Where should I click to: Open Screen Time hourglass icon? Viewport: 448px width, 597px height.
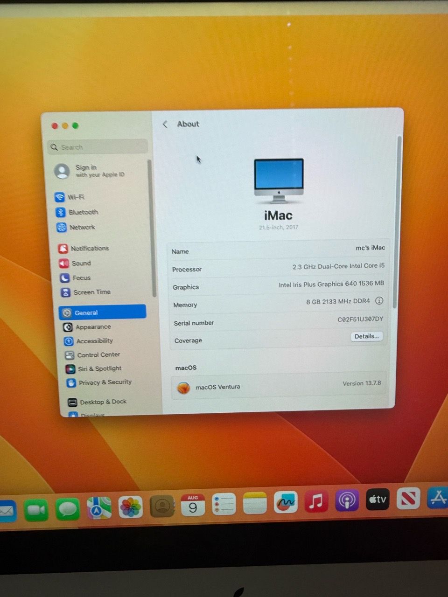[66, 292]
